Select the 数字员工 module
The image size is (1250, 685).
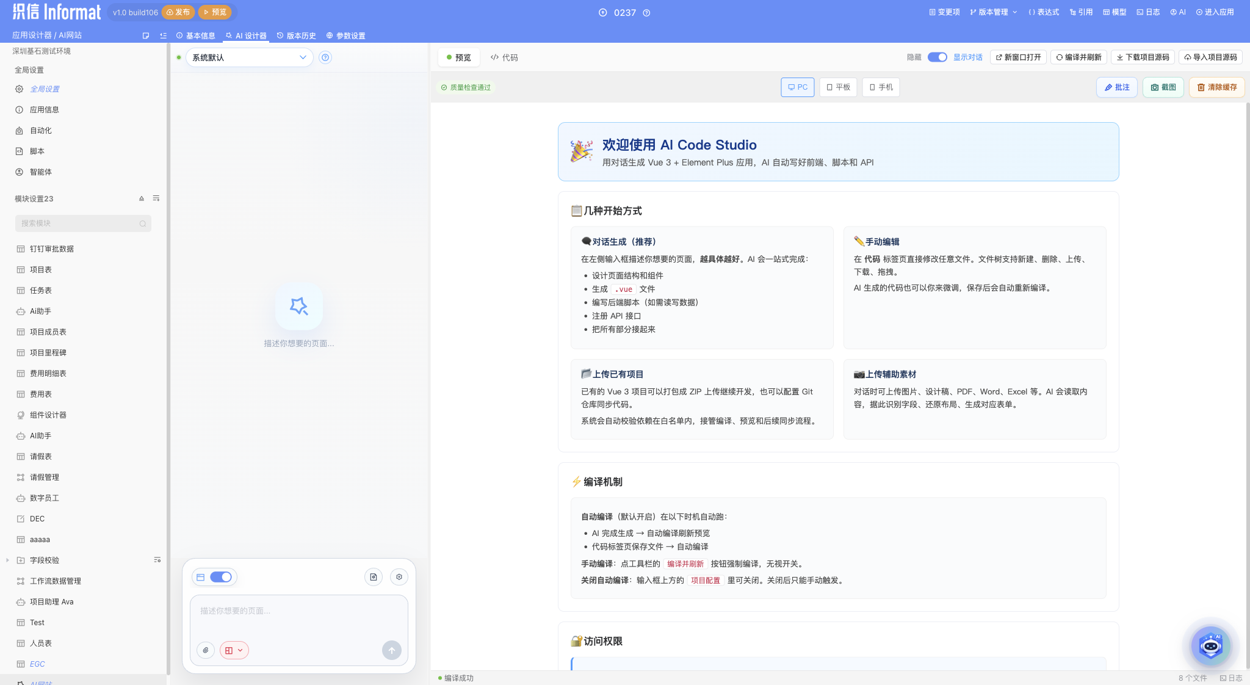coord(45,498)
